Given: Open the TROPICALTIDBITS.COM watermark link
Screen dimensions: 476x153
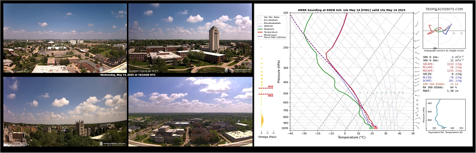Looking at the screenshot, I should 444,10.
